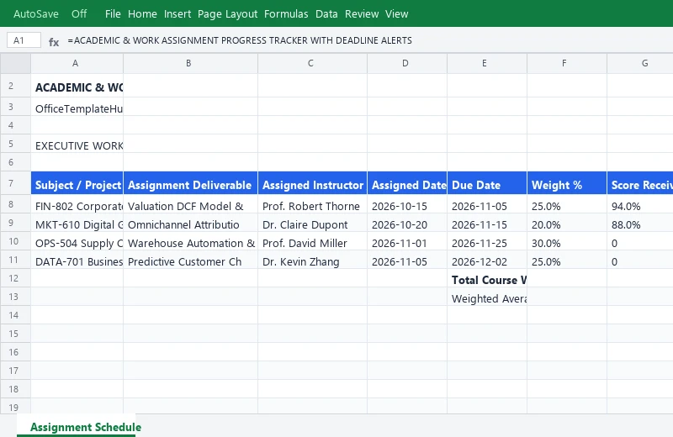Click the Assigned Date header cell
The width and height of the screenshot is (673, 437).
(x=407, y=184)
